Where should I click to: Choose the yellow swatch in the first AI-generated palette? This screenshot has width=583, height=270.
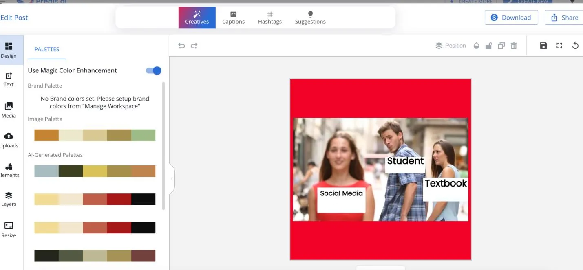(95, 171)
